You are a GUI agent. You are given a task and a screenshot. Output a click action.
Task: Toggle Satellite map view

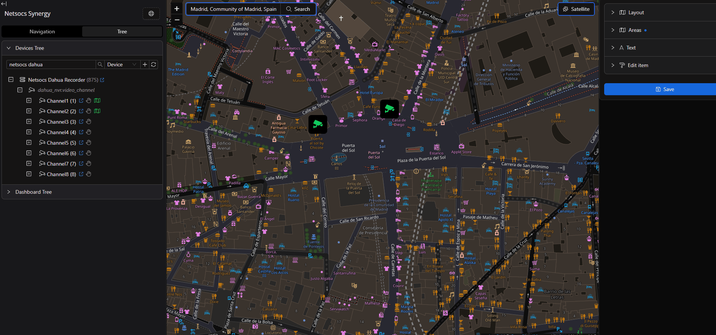pyautogui.click(x=576, y=9)
